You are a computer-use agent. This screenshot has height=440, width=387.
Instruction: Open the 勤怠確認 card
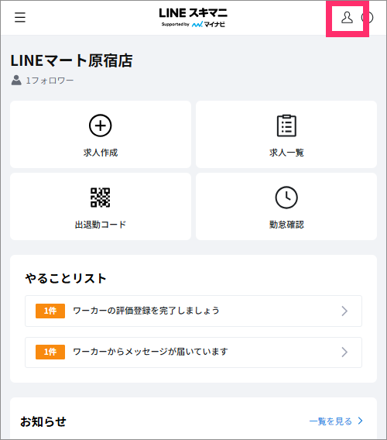click(286, 206)
